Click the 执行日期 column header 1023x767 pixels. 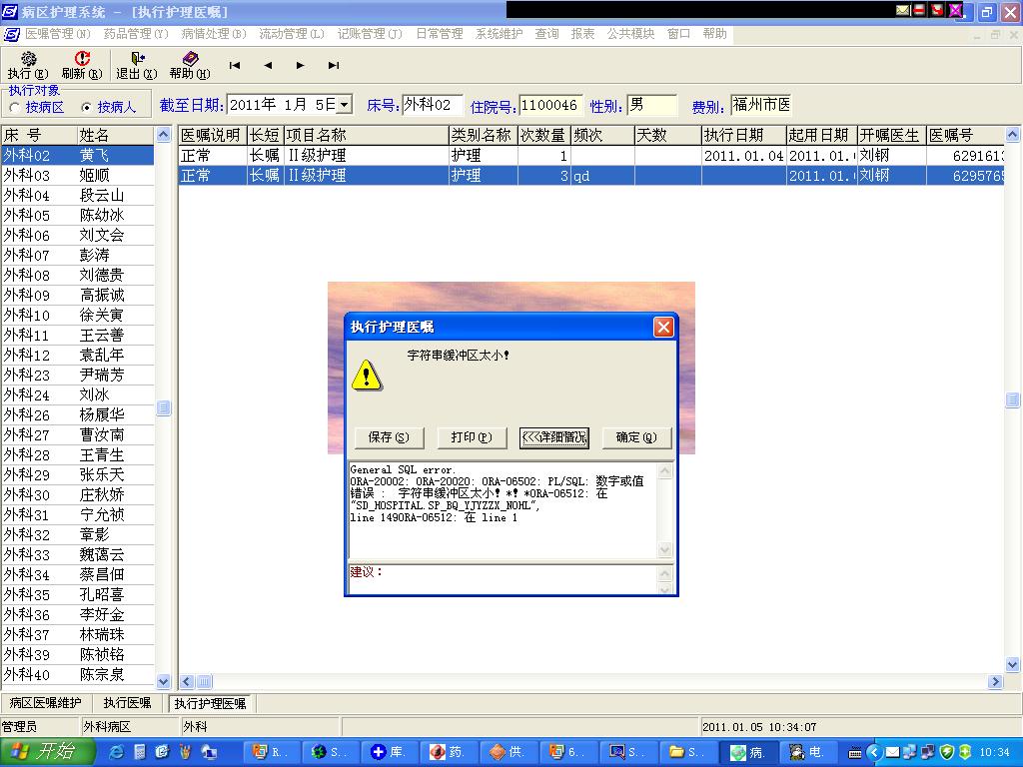point(743,135)
